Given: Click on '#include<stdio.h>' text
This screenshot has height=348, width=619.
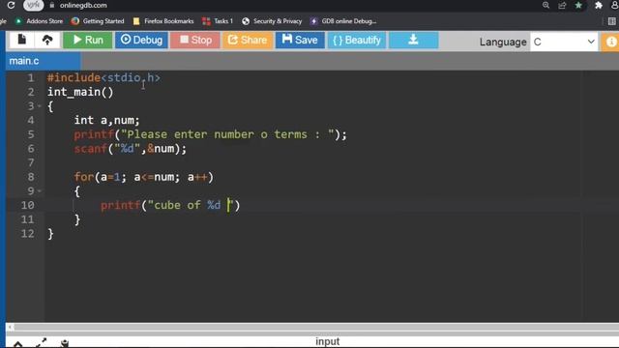Looking at the screenshot, I should pyautogui.click(x=103, y=77).
